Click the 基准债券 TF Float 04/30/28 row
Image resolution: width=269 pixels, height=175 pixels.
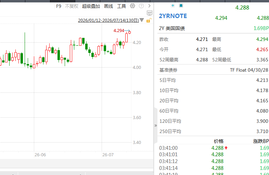(213, 70)
